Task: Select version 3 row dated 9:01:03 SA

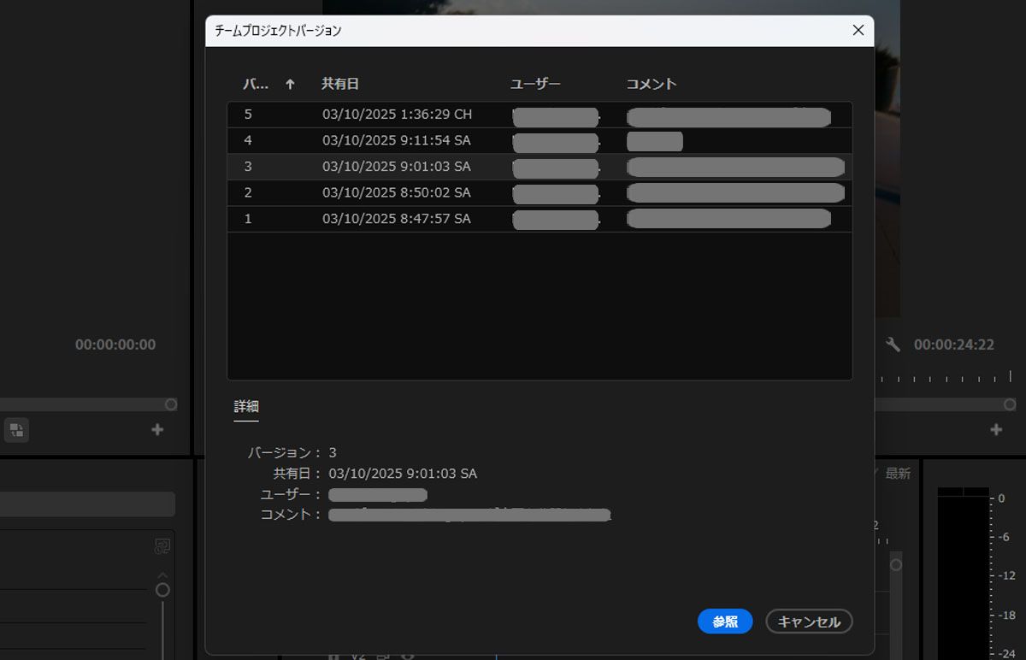Action: (540, 167)
